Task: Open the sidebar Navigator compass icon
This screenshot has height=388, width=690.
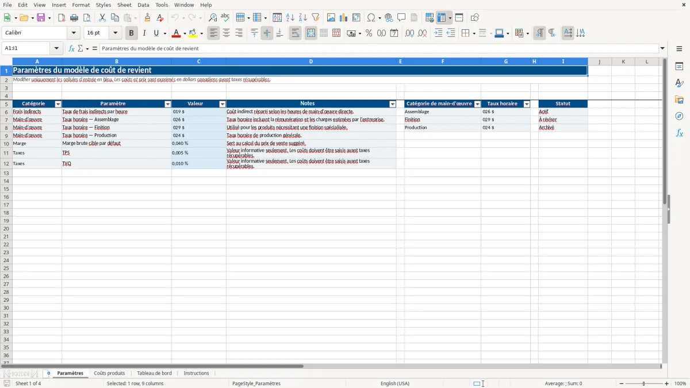Action: 679,116
